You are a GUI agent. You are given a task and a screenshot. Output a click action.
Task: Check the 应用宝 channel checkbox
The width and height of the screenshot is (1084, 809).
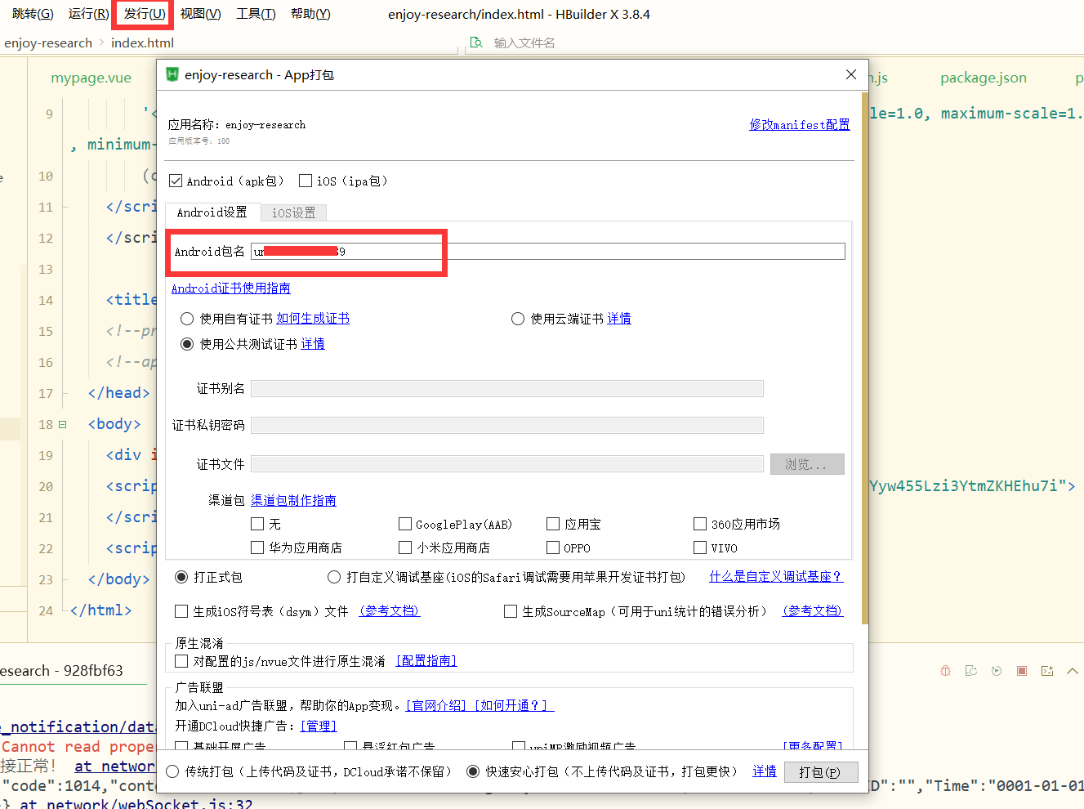(x=553, y=524)
